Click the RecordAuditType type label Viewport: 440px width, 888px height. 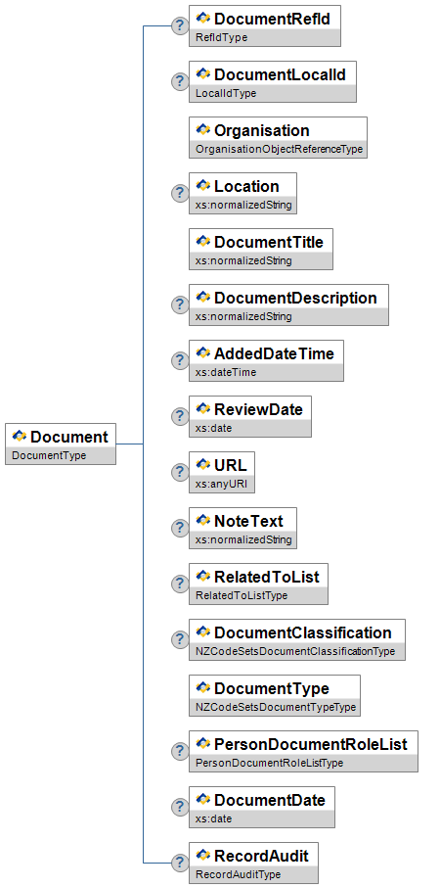coord(239,874)
